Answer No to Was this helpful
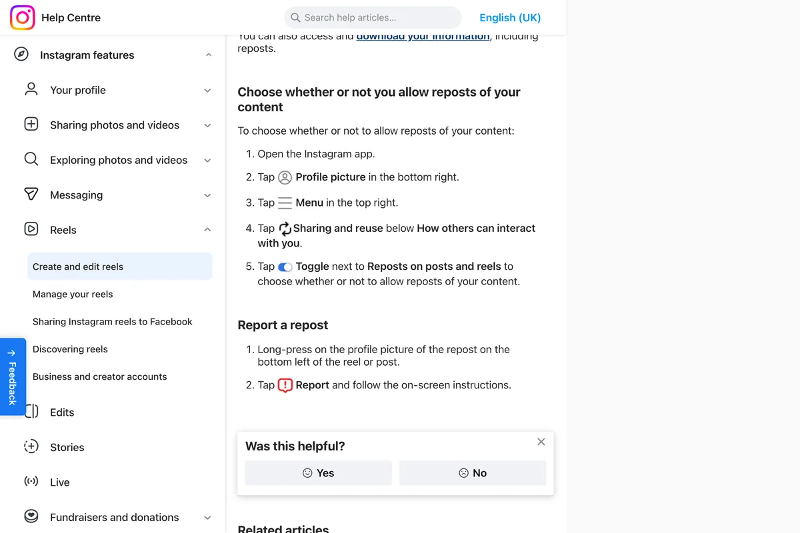 click(x=473, y=473)
